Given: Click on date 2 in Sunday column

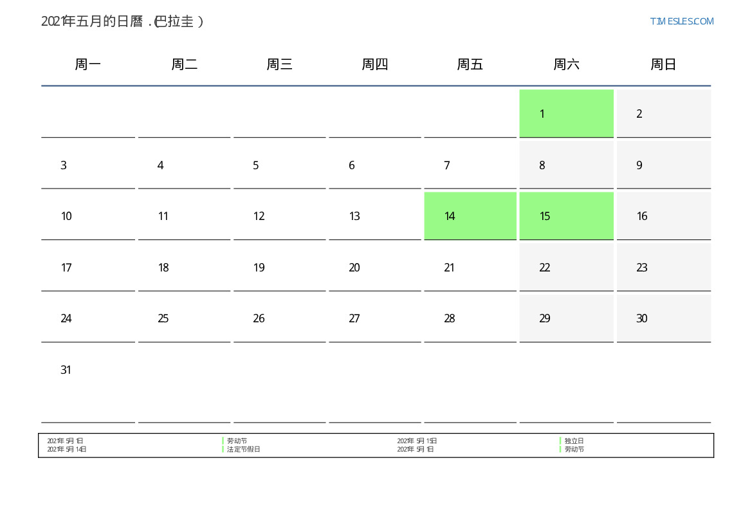Looking at the screenshot, I should (x=639, y=114).
